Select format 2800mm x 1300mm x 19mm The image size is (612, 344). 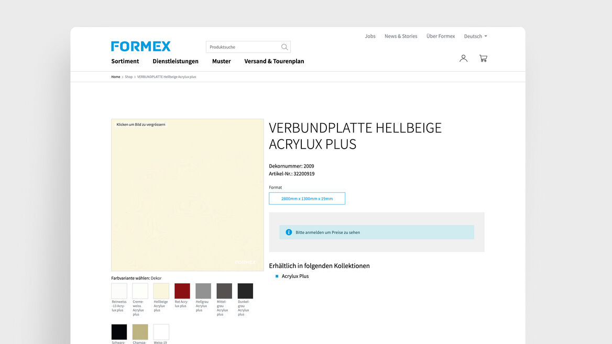pos(307,198)
